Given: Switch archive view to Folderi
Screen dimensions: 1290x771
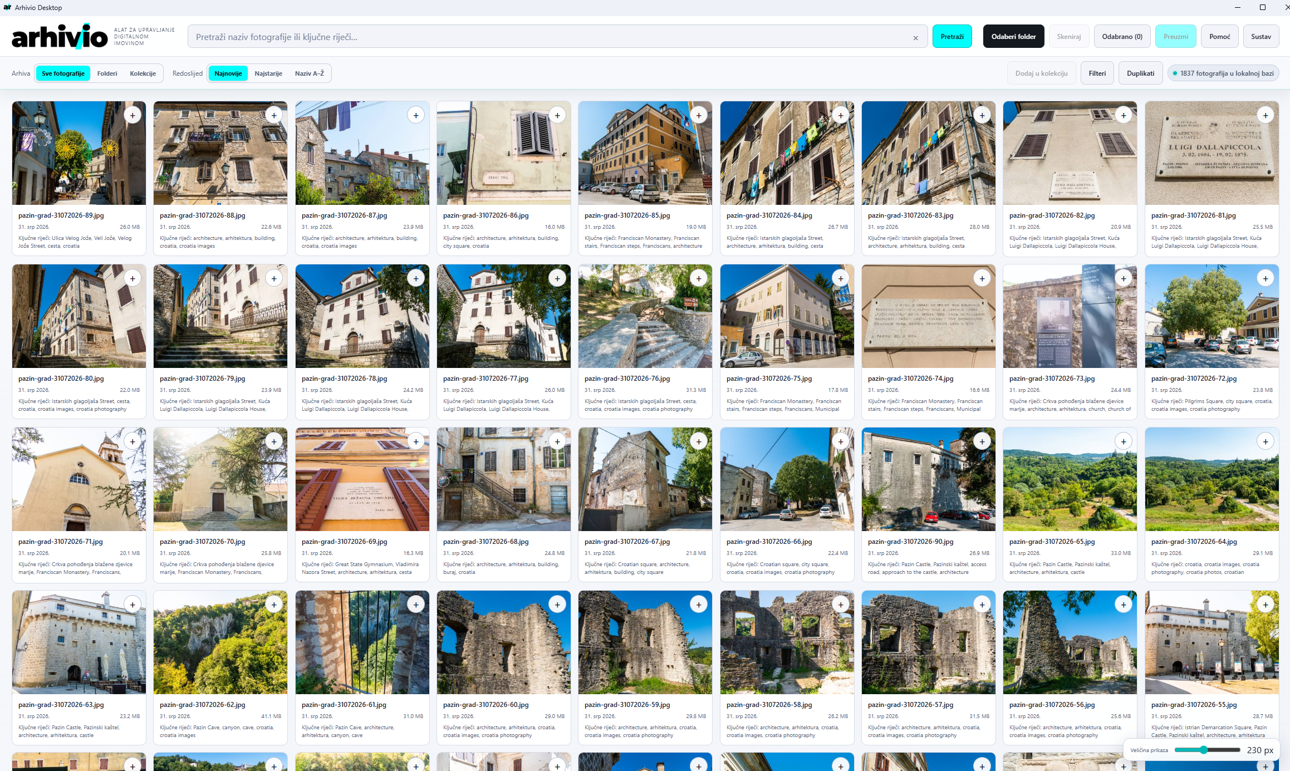Looking at the screenshot, I should click(107, 73).
